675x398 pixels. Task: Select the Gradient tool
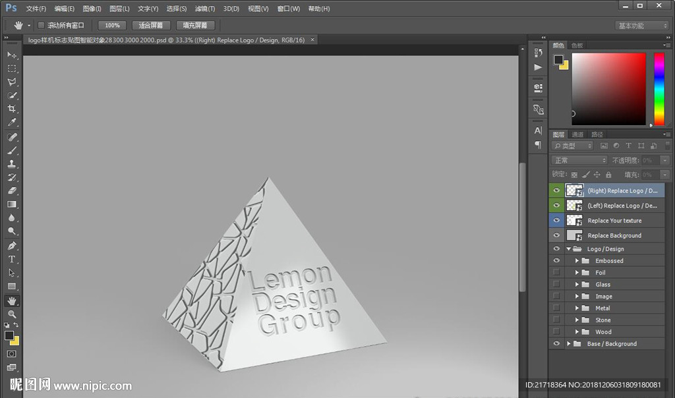click(x=12, y=204)
